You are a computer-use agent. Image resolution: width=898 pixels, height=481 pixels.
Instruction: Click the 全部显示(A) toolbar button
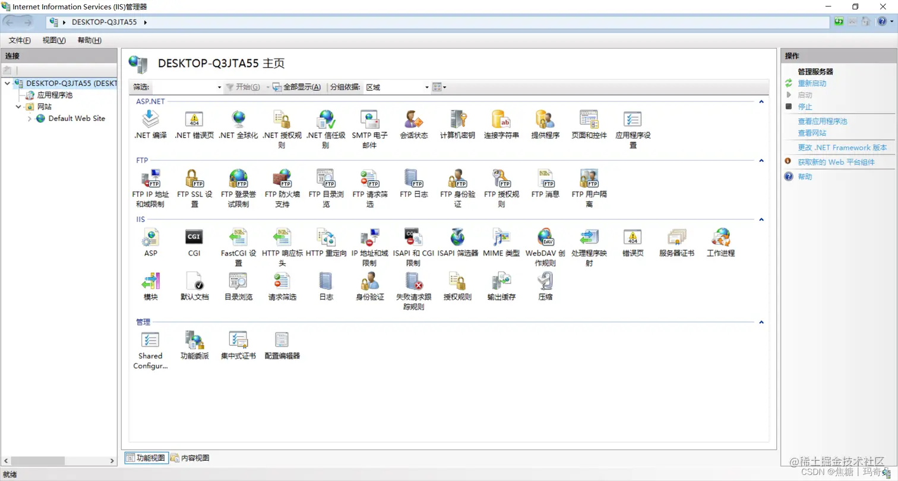[297, 87]
